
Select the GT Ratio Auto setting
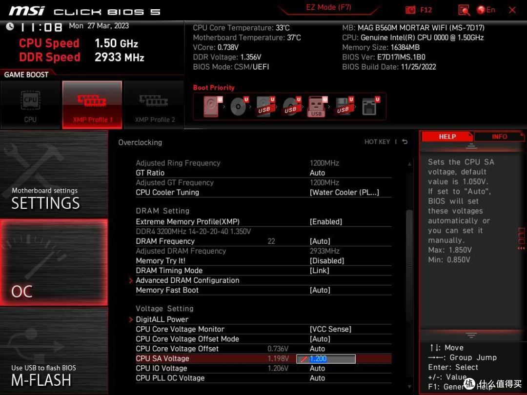[x=317, y=173]
